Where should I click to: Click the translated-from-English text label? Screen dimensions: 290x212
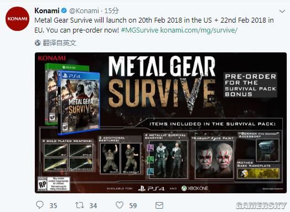[x=59, y=43]
